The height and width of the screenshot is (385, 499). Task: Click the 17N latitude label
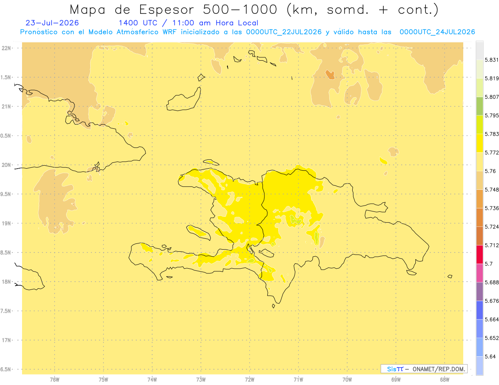click(6, 340)
